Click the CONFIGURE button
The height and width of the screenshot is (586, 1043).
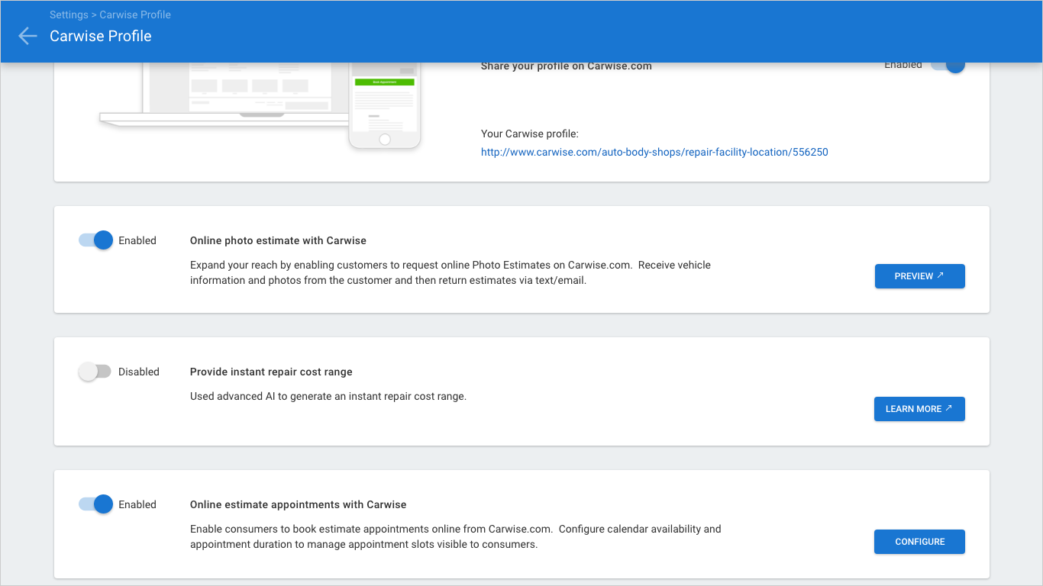919,542
